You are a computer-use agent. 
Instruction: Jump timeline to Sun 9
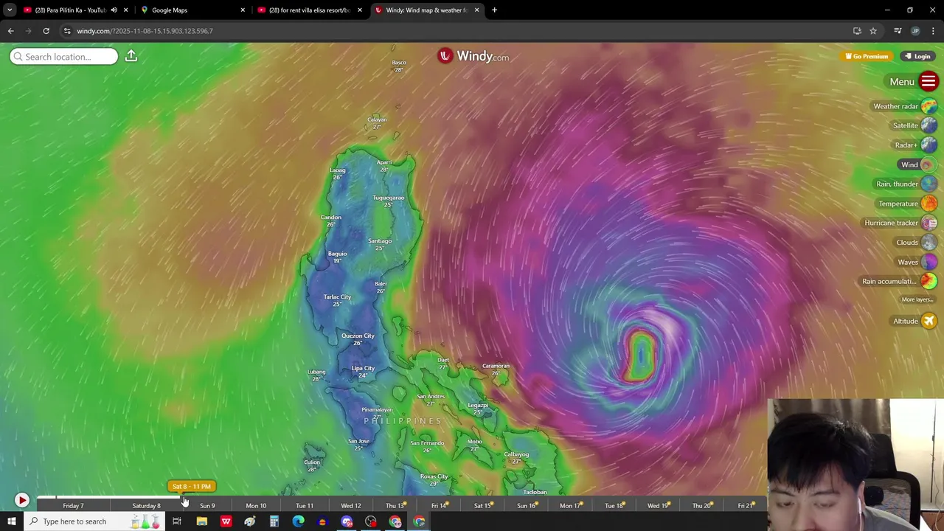click(x=207, y=506)
